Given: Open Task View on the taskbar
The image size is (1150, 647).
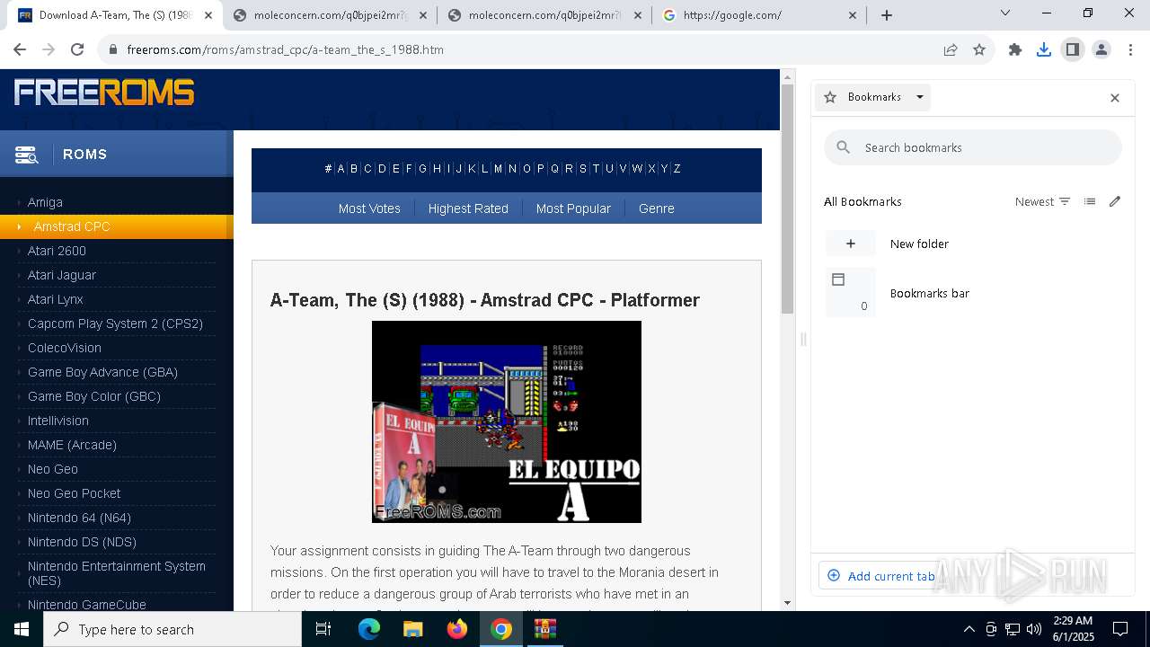Looking at the screenshot, I should pos(323,629).
